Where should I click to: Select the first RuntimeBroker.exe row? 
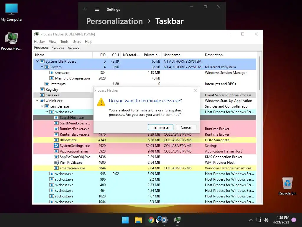pyautogui.click(x=145, y=129)
